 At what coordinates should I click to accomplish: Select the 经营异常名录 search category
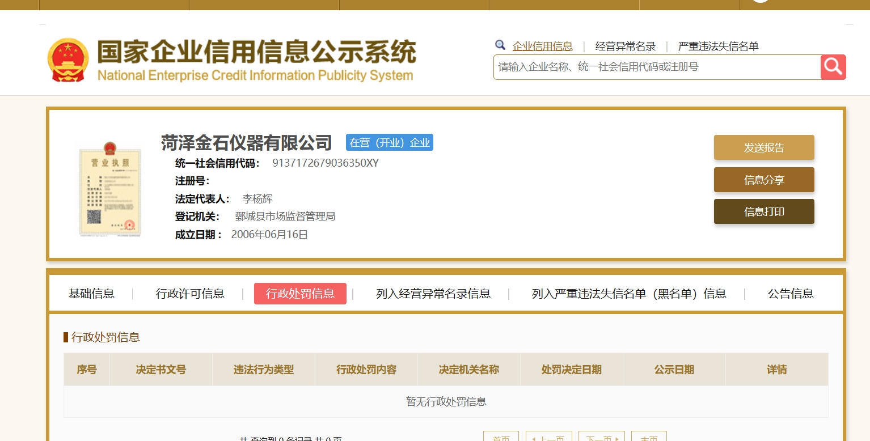[x=626, y=46]
